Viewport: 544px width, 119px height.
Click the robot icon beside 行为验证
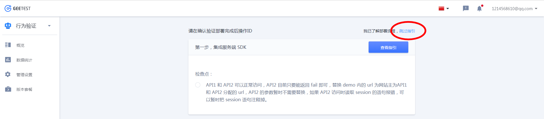8,26
